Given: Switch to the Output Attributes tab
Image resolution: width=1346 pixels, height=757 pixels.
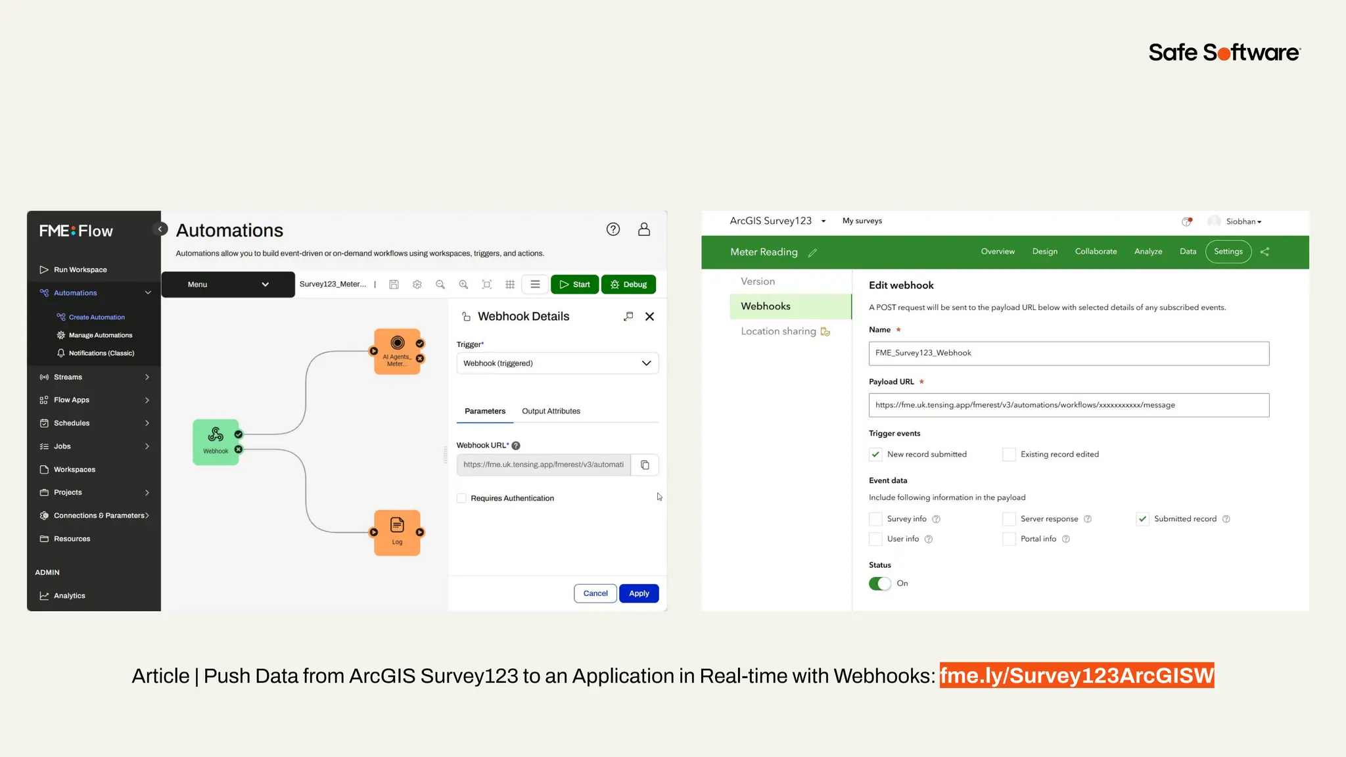Looking at the screenshot, I should click(x=551, y=411).
